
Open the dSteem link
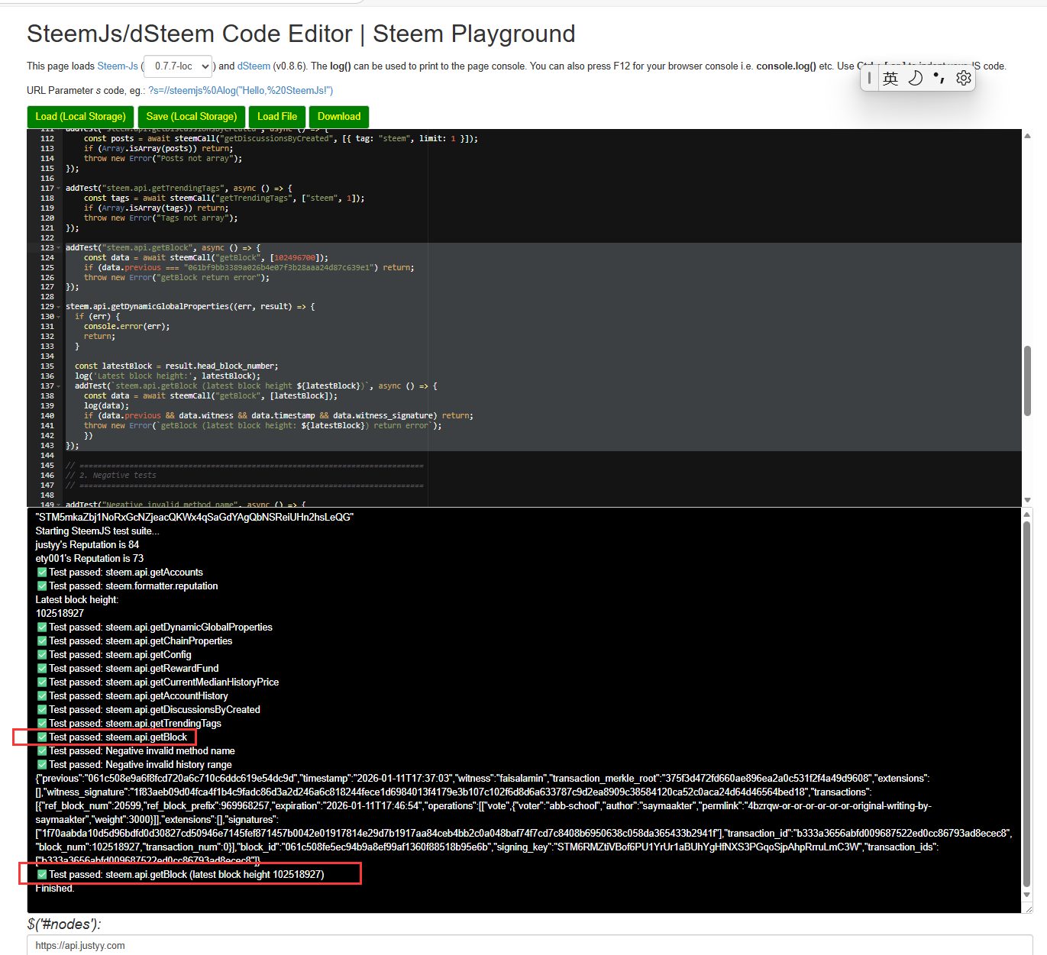(254, 66)
